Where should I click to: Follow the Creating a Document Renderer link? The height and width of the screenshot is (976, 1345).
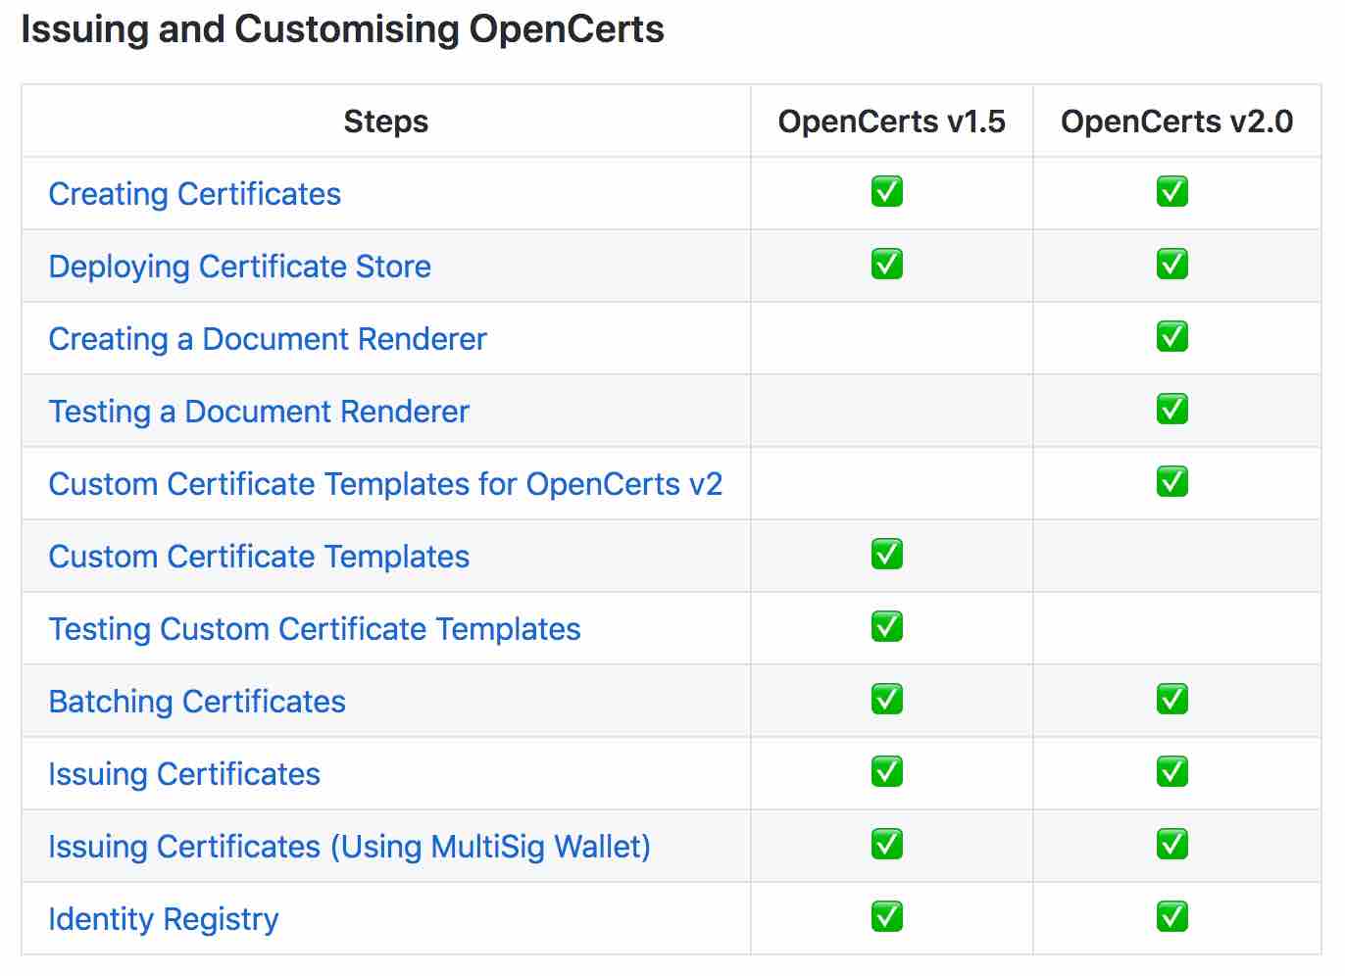[267, 339]
